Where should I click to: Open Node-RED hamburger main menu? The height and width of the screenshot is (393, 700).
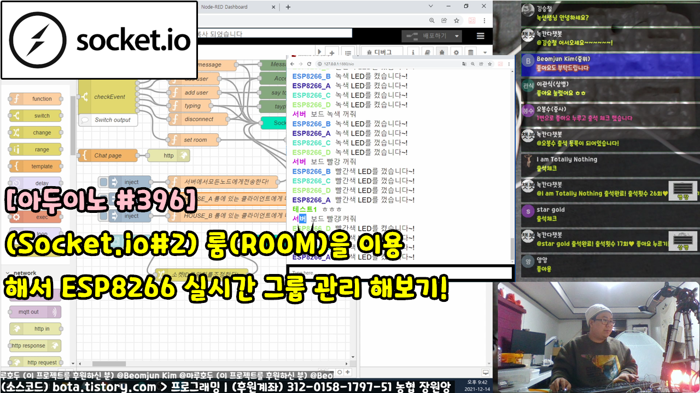[x=481, y=36]
